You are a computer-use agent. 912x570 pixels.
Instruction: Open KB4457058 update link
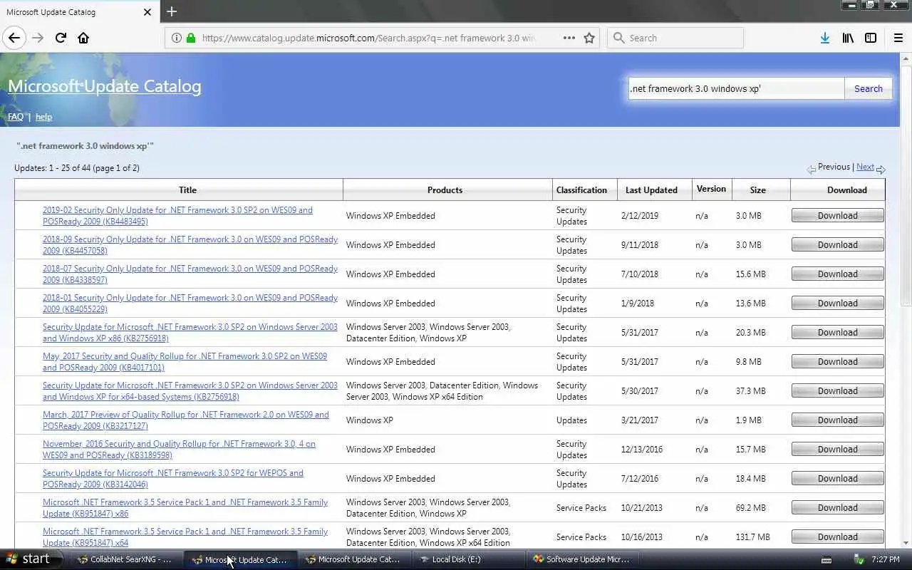(x=190, y=245)
